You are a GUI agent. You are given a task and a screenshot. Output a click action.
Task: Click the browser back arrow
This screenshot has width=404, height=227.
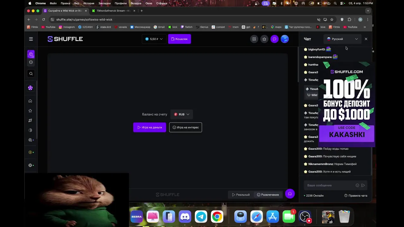coord(29,20)
